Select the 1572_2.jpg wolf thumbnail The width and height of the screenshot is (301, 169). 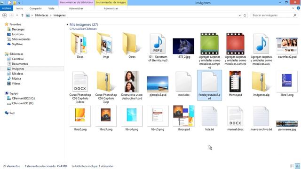[x=183, y=46]
